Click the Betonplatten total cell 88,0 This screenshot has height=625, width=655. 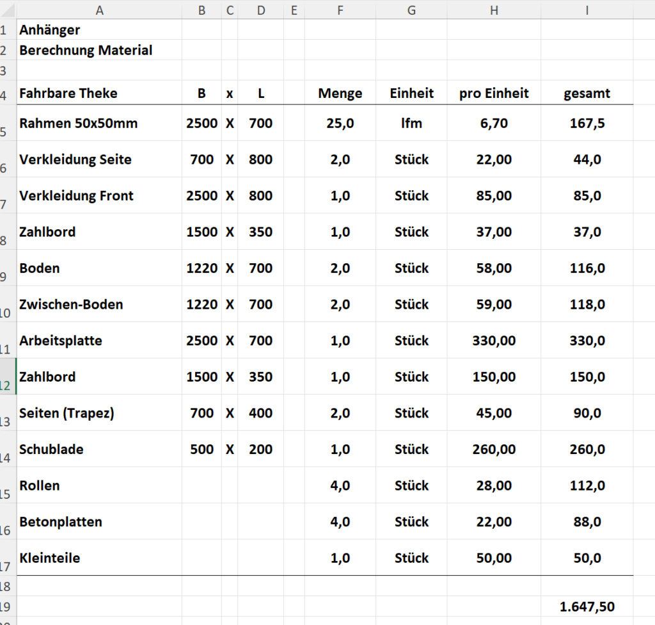(587, 522)
